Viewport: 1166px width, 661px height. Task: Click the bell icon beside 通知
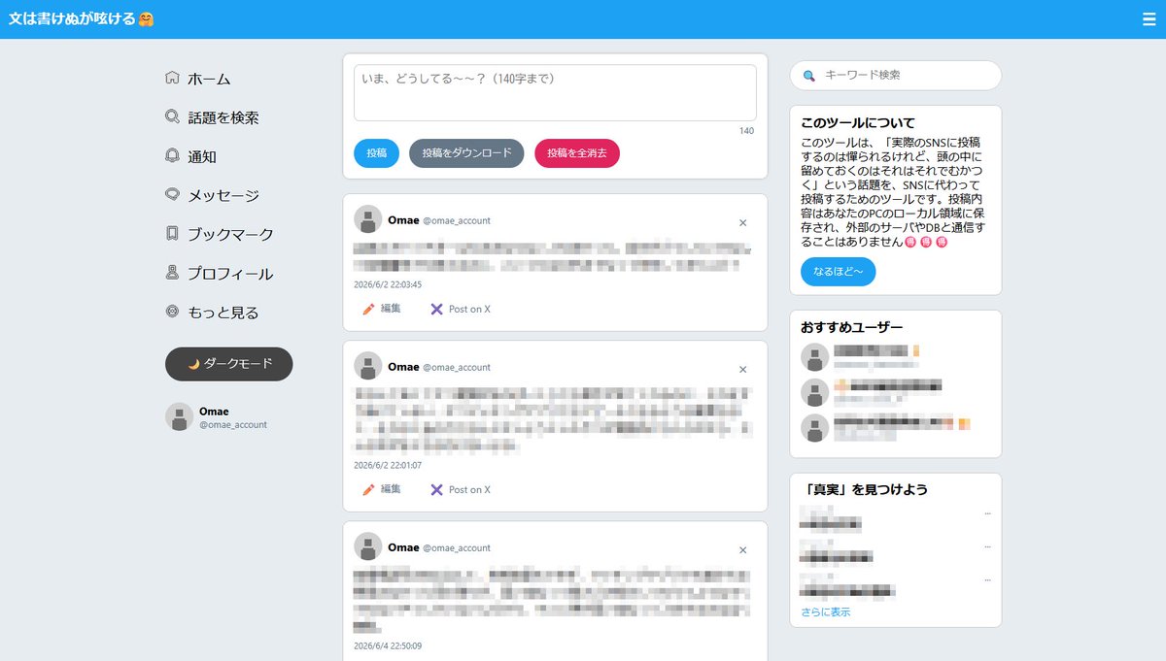tap(172, 155)
